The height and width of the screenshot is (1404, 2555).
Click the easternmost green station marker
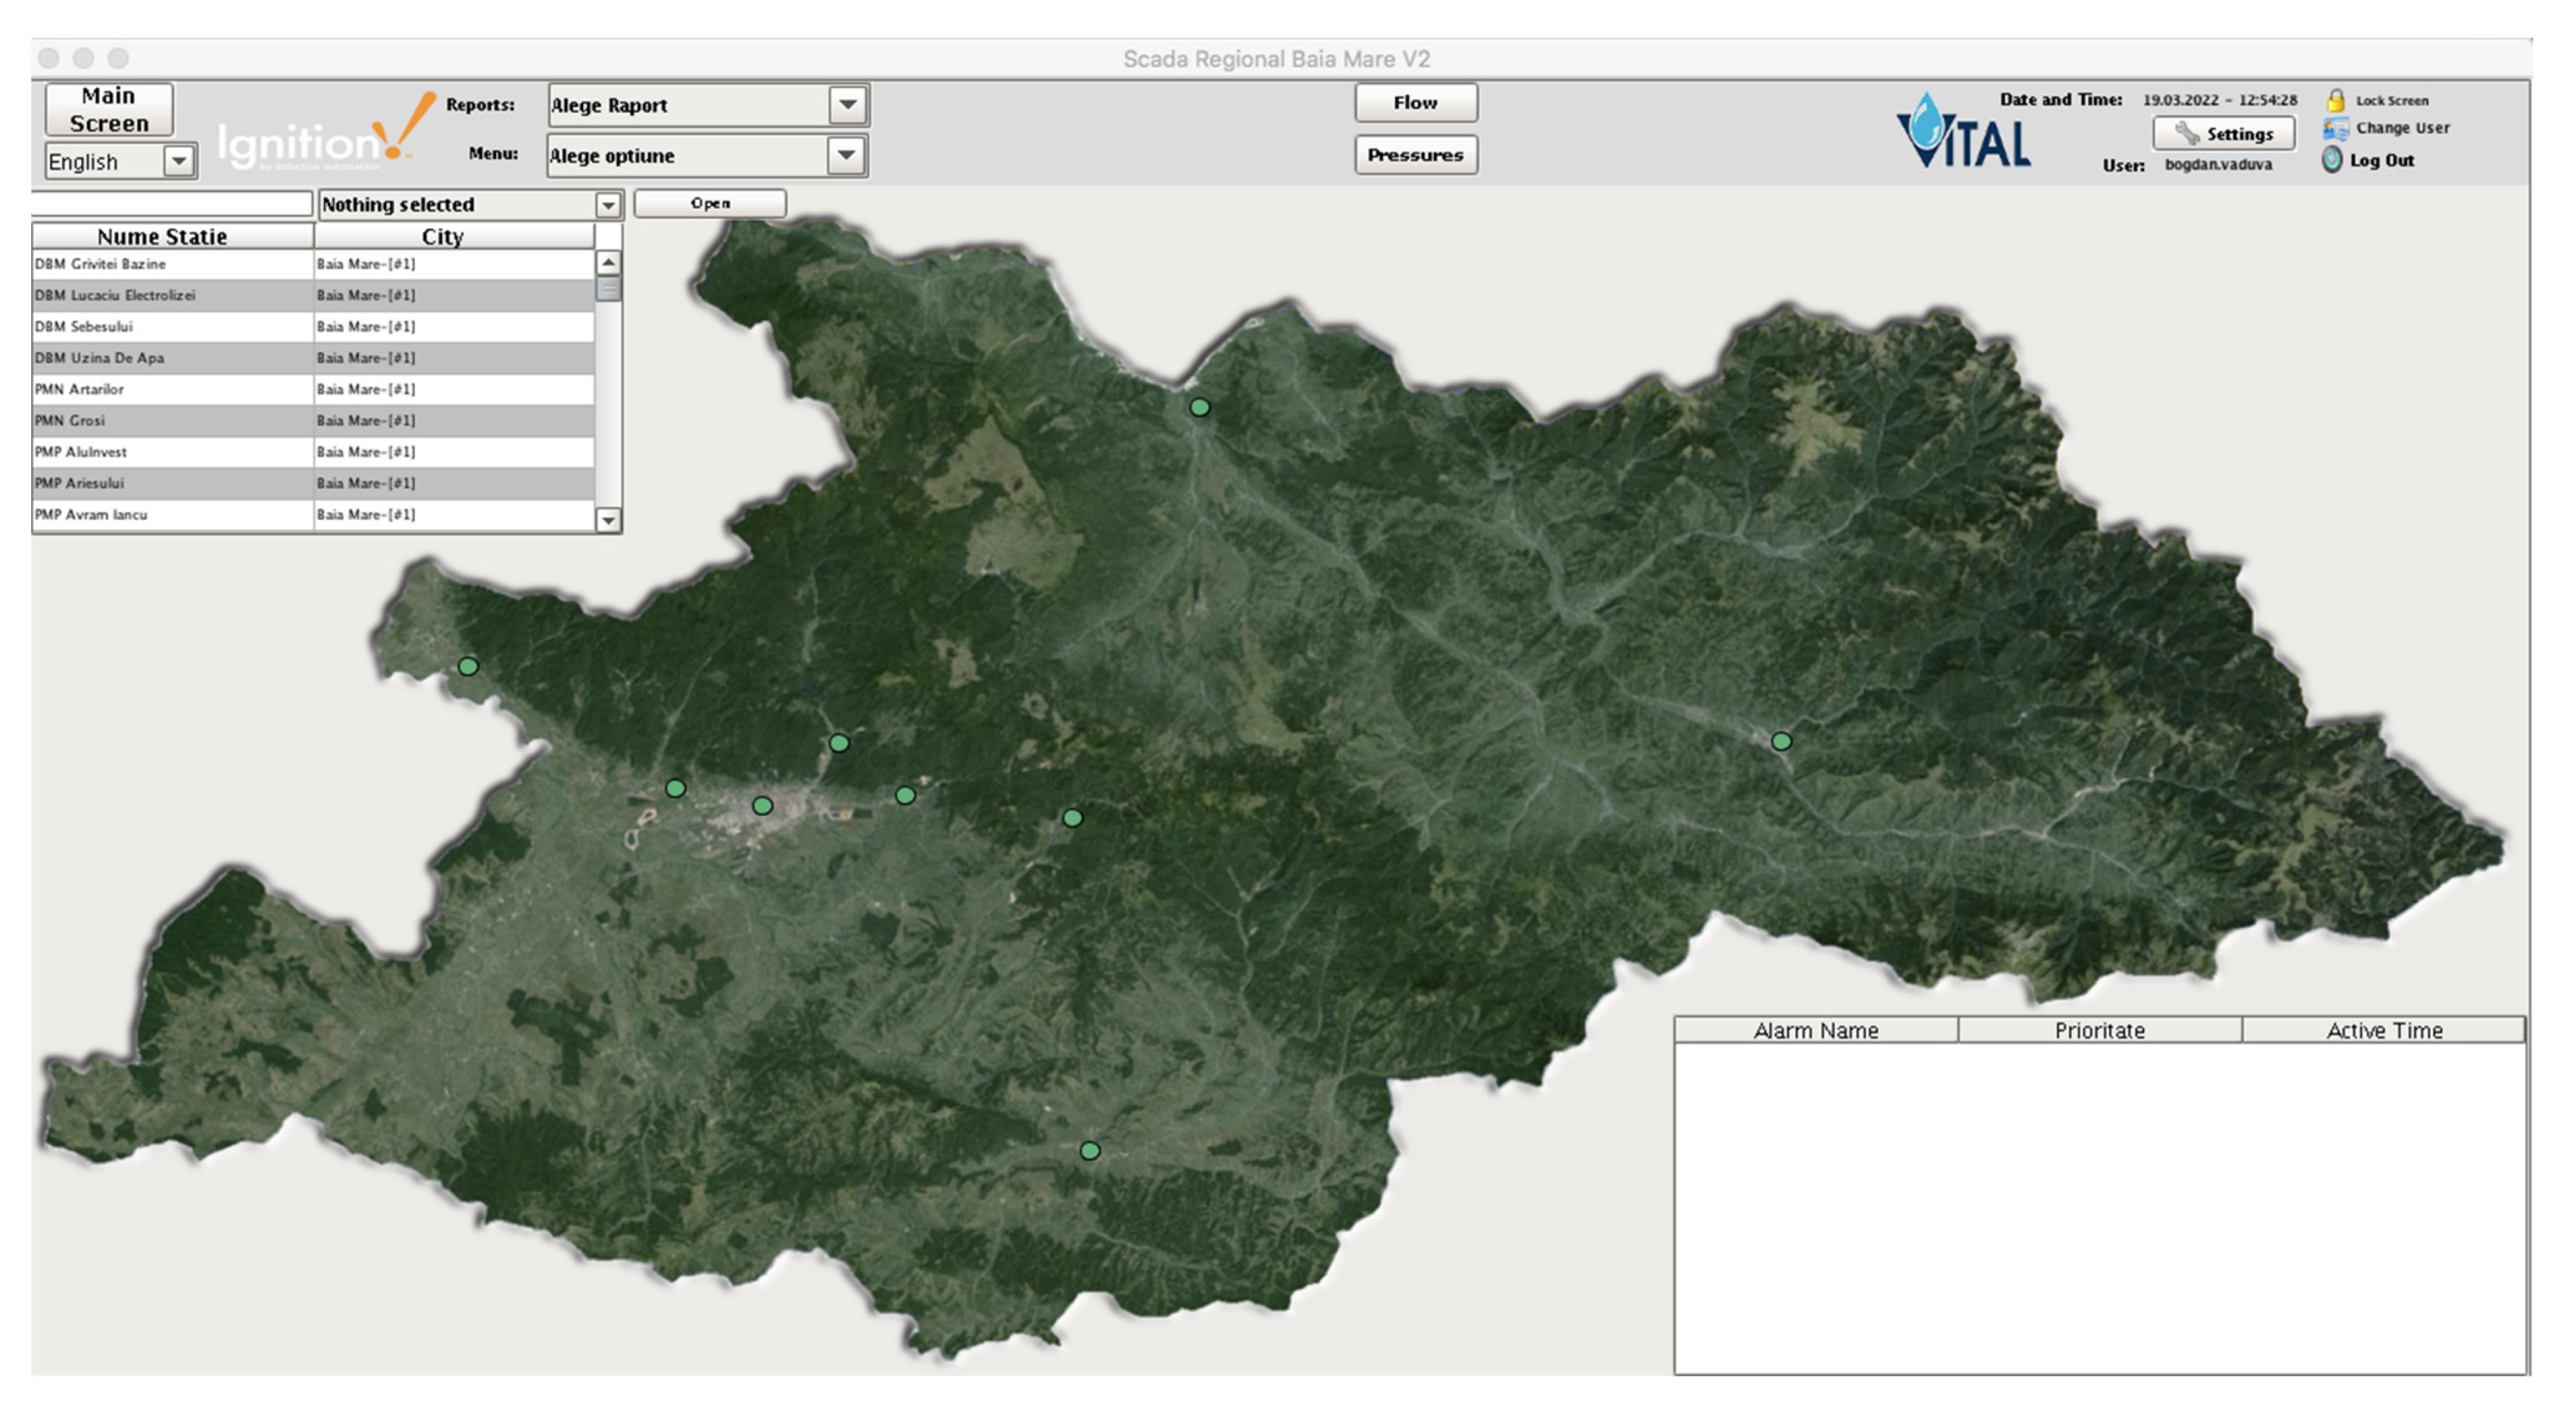tap(1781, 742)
